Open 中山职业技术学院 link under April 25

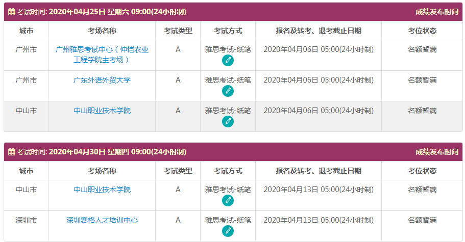102,111
